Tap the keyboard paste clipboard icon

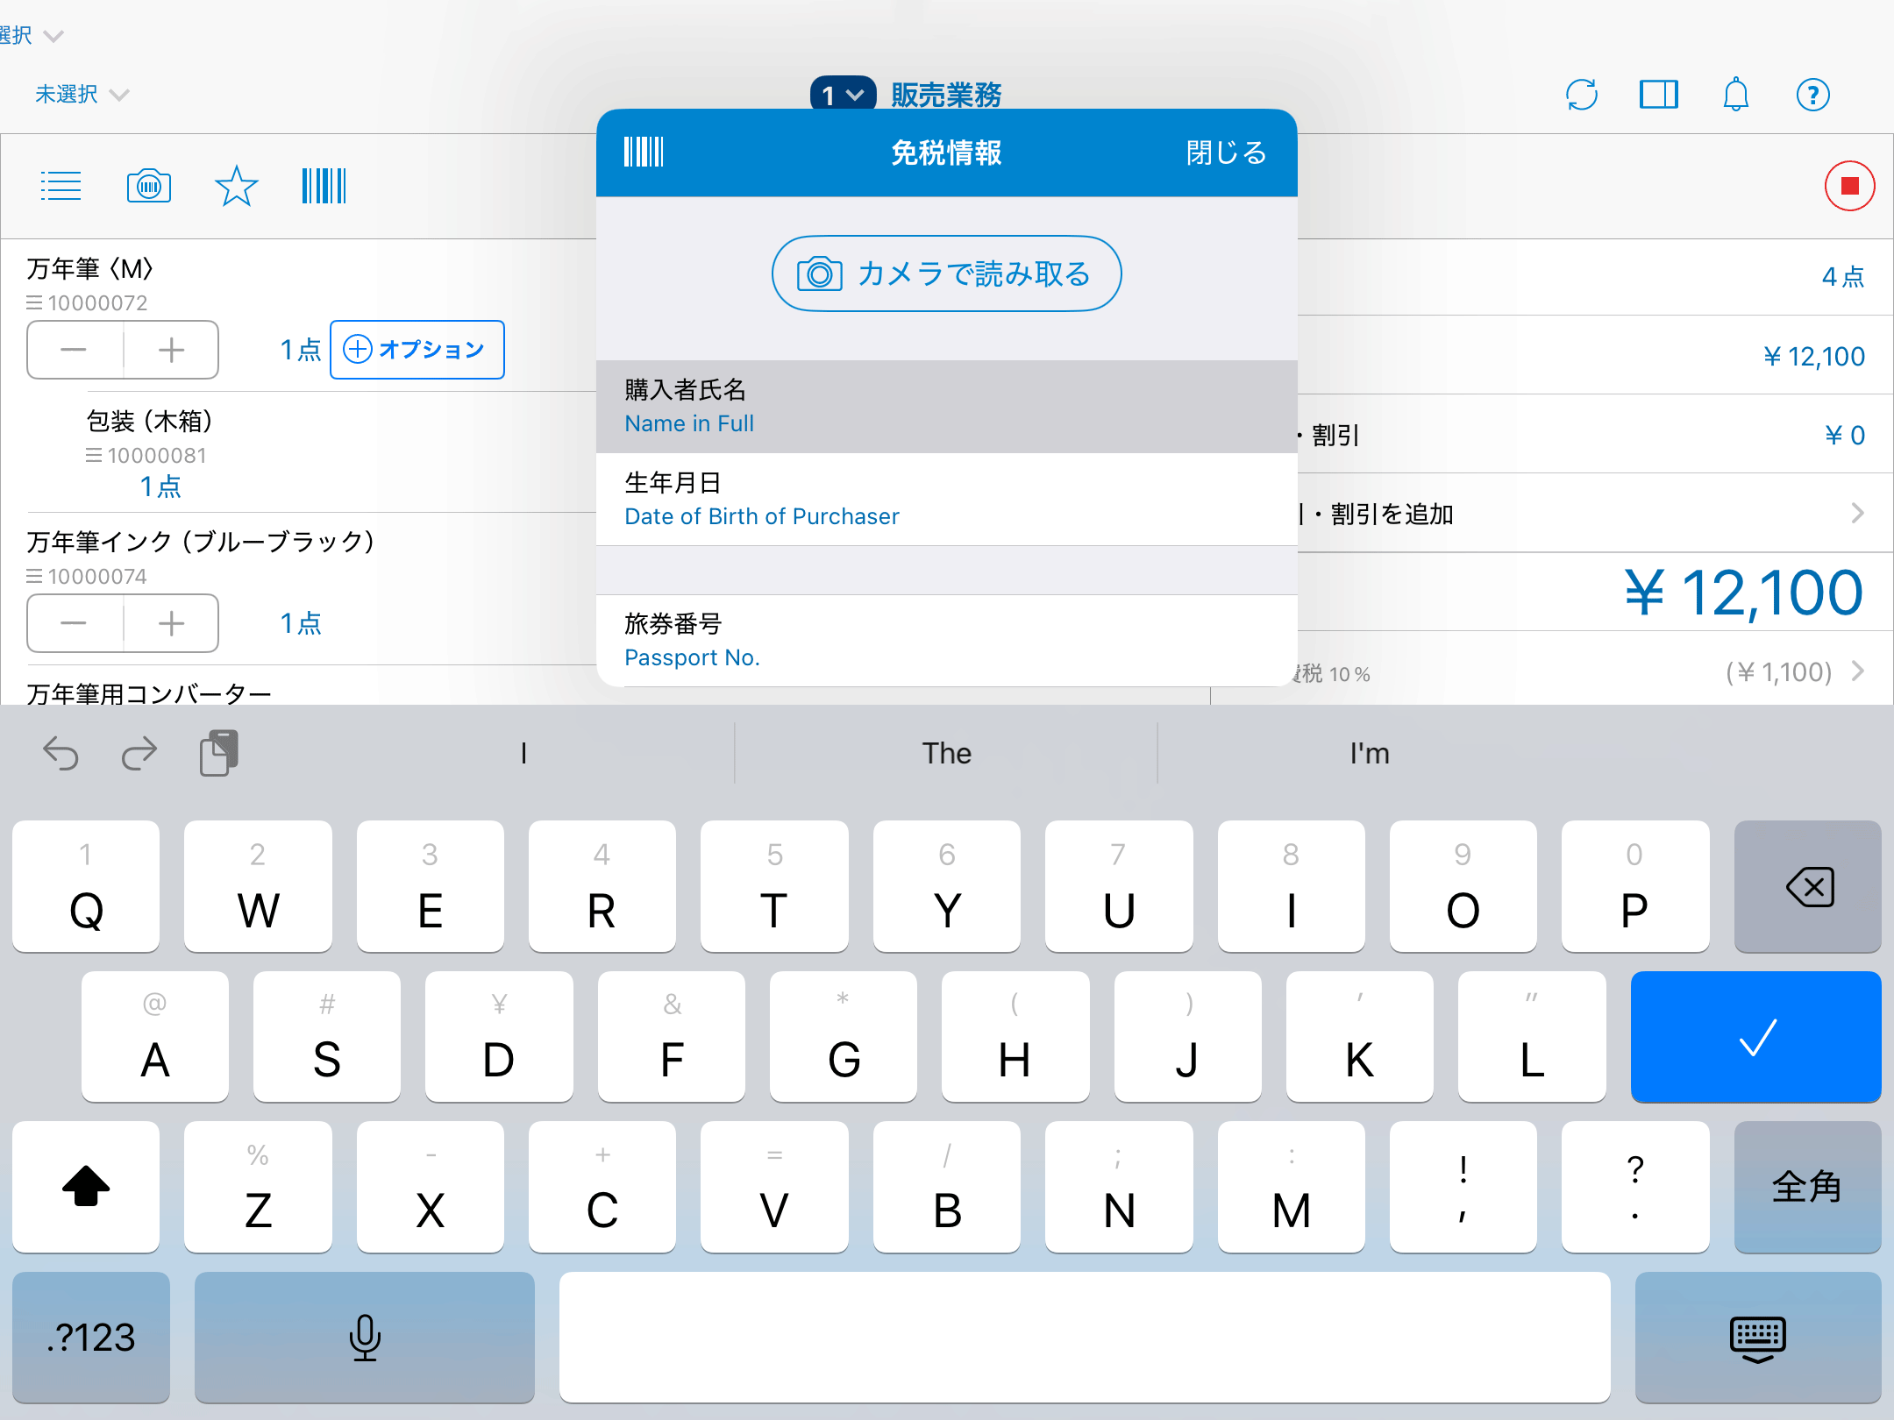click(218, 753)
